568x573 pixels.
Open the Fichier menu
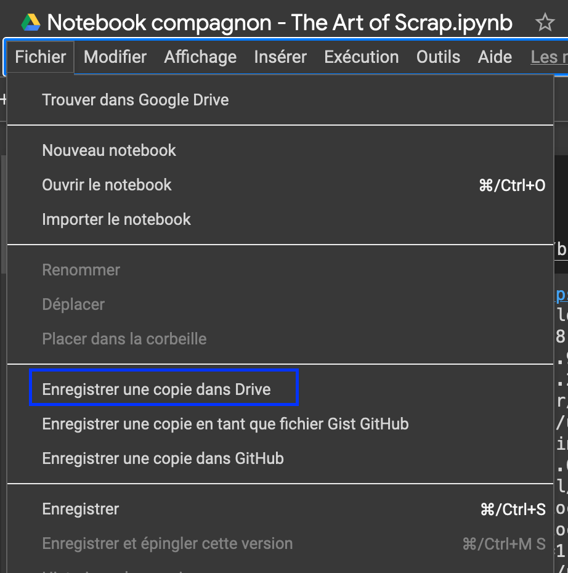point(39,57)
